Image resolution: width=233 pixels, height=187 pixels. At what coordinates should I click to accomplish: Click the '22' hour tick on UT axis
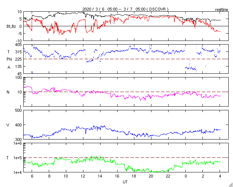click(x=169, y=176)
